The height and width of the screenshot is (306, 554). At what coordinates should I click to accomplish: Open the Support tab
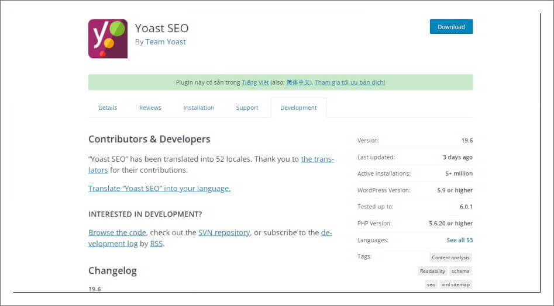pyautogui.click(x=247, y=108)
